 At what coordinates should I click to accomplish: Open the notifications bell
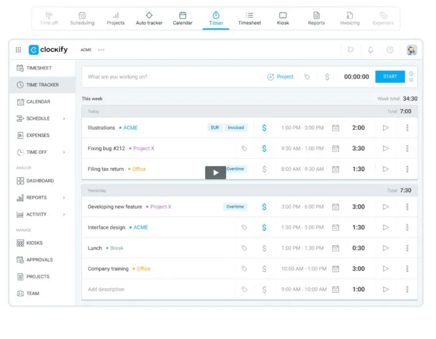[x=370, y=50]
